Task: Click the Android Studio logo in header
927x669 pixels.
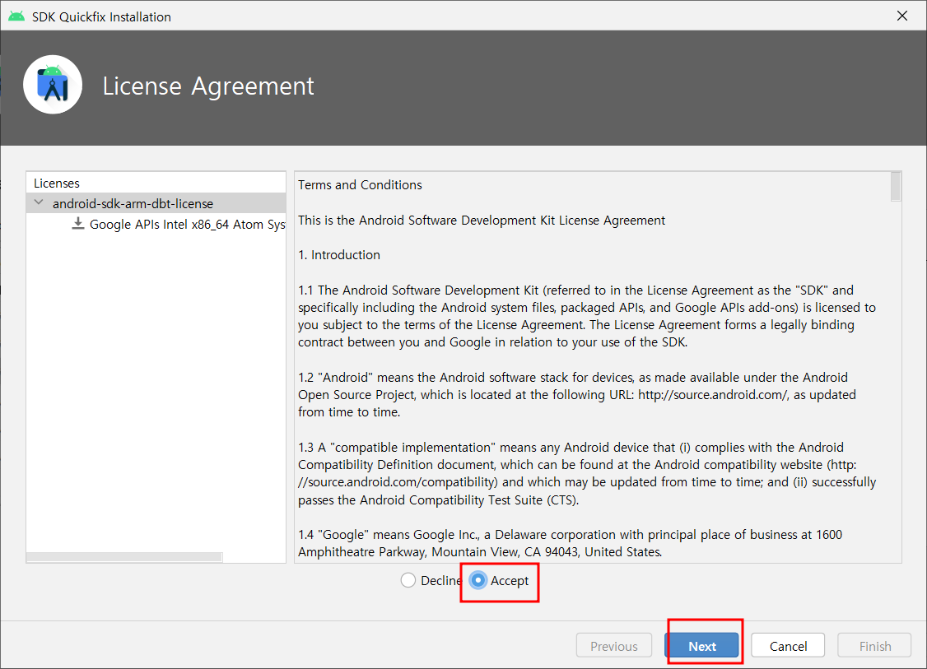Action: (x=53, y=85)
